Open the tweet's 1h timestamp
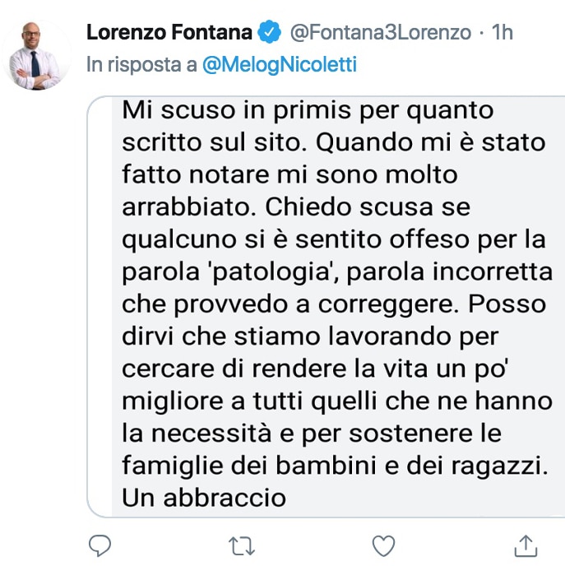 click(502, 32)
